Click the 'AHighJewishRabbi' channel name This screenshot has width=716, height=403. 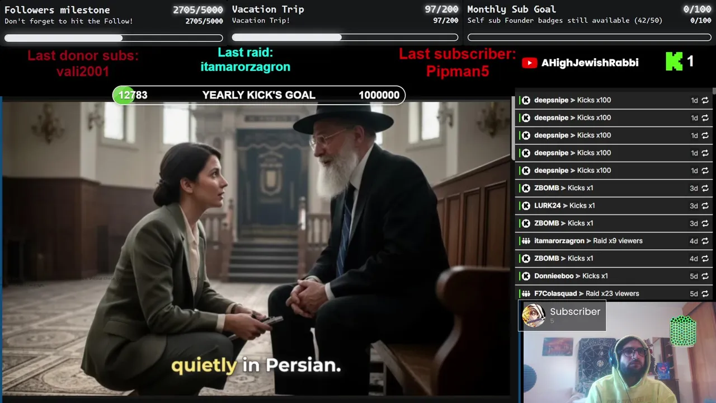[x=590, y=63]
